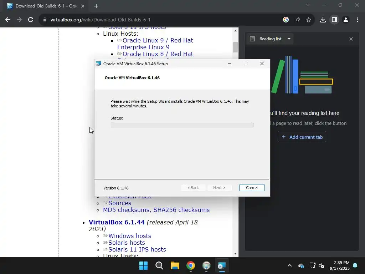This screenshot has height=274, width=365.
Task: Cancel the VirtualBox 6.1.46 setup
Action: (x=252, y=188)
